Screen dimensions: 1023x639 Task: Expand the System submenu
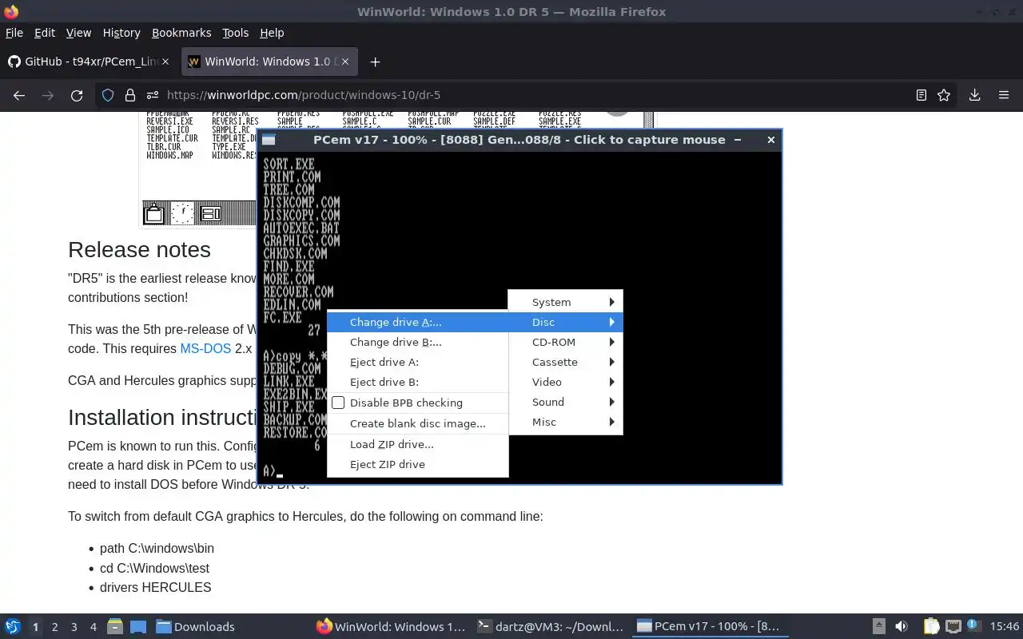(565, 302)
